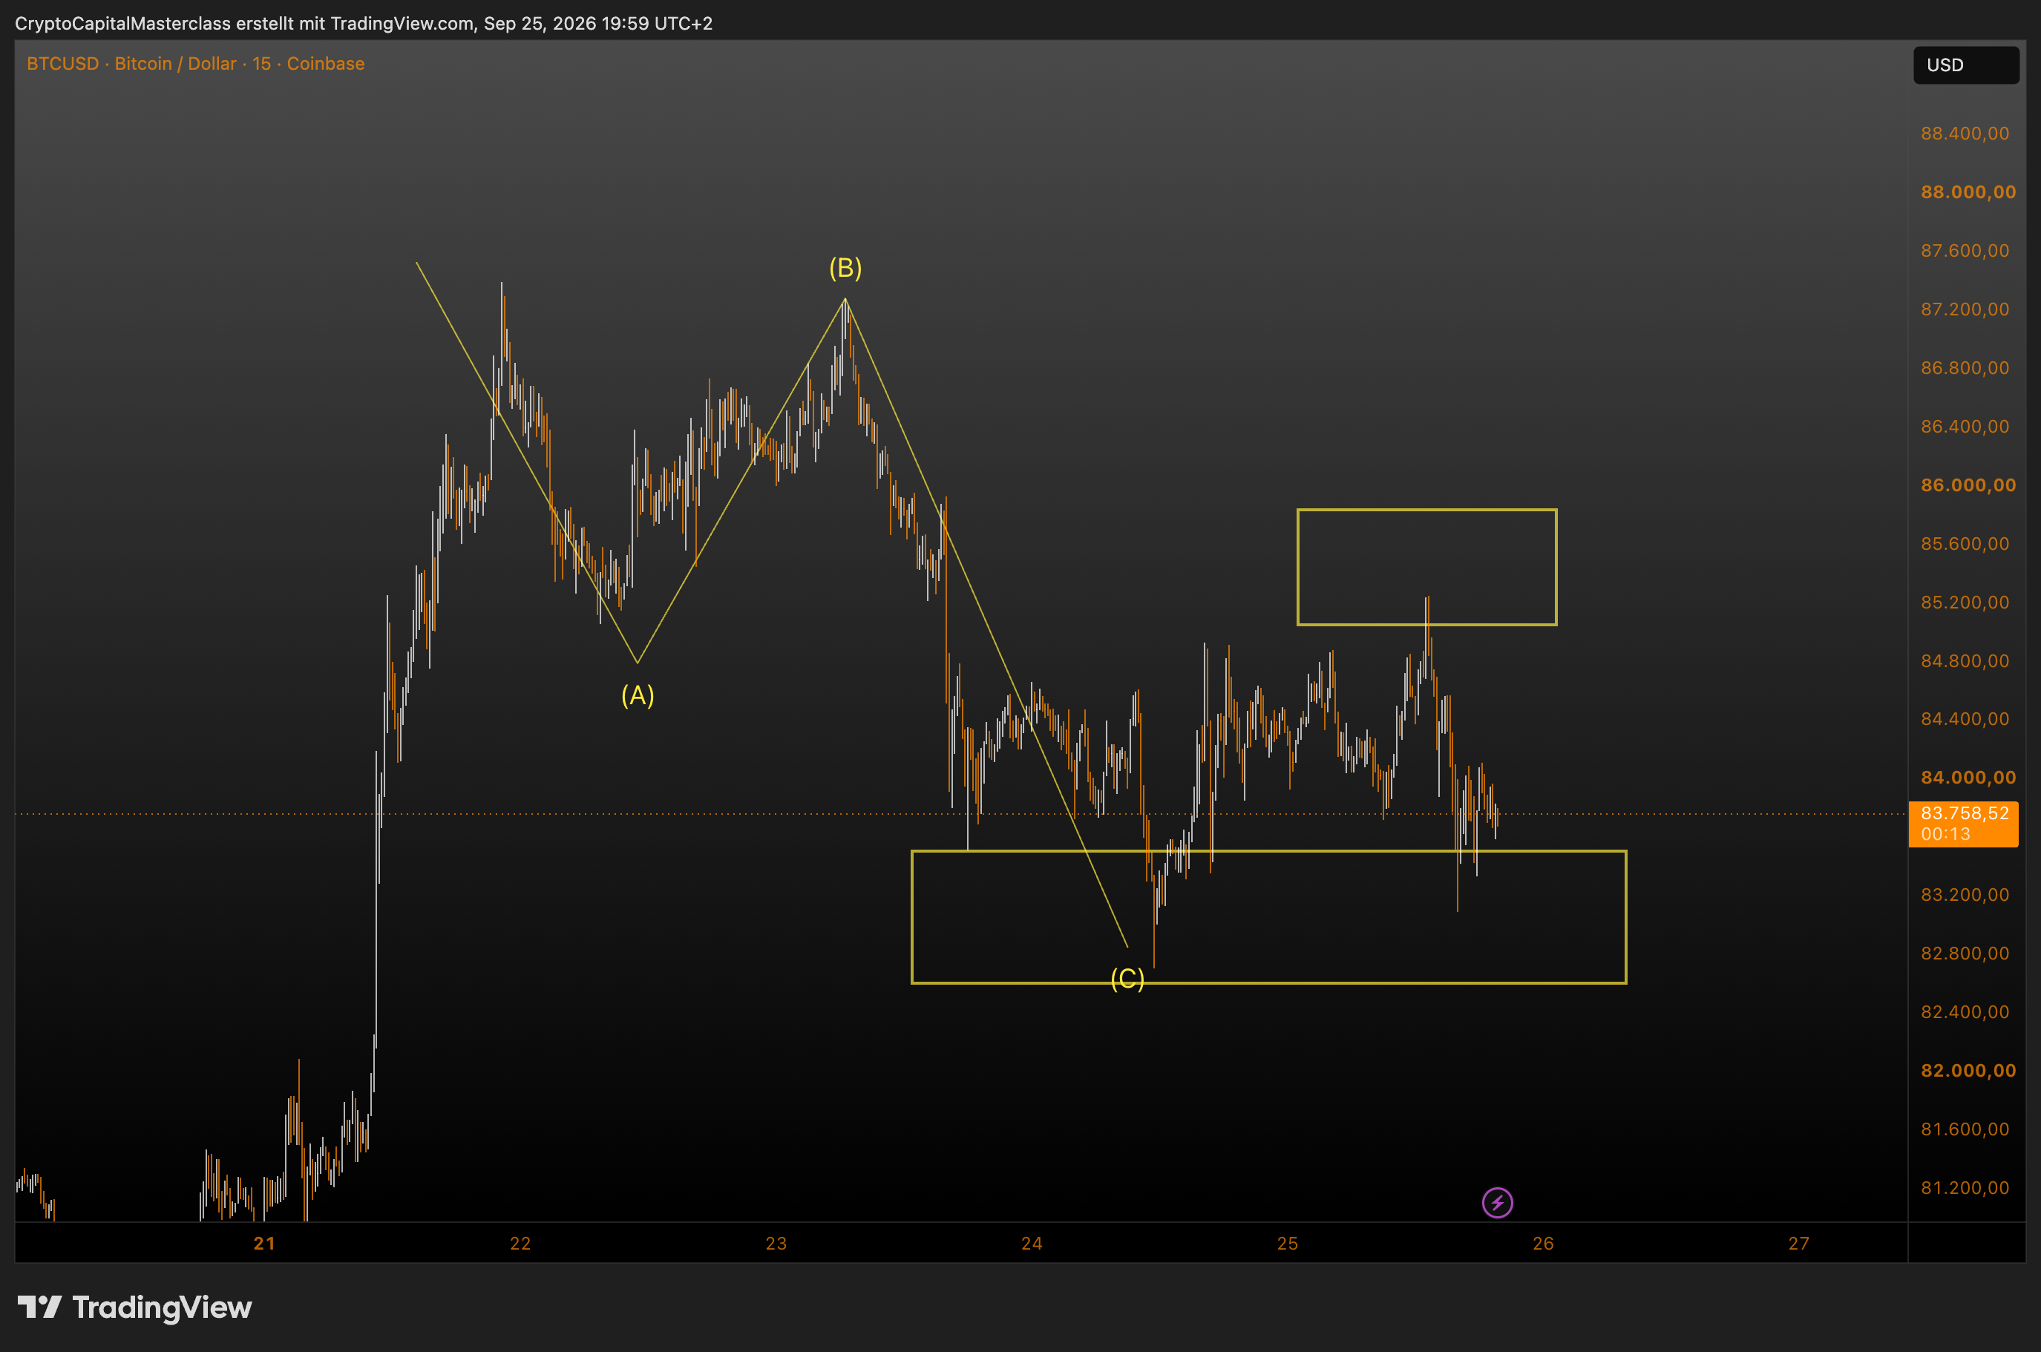Screen dimensions: 2041x1352
Task: Click the 82.000,00 price axis level
Action: point(1968,1070)
